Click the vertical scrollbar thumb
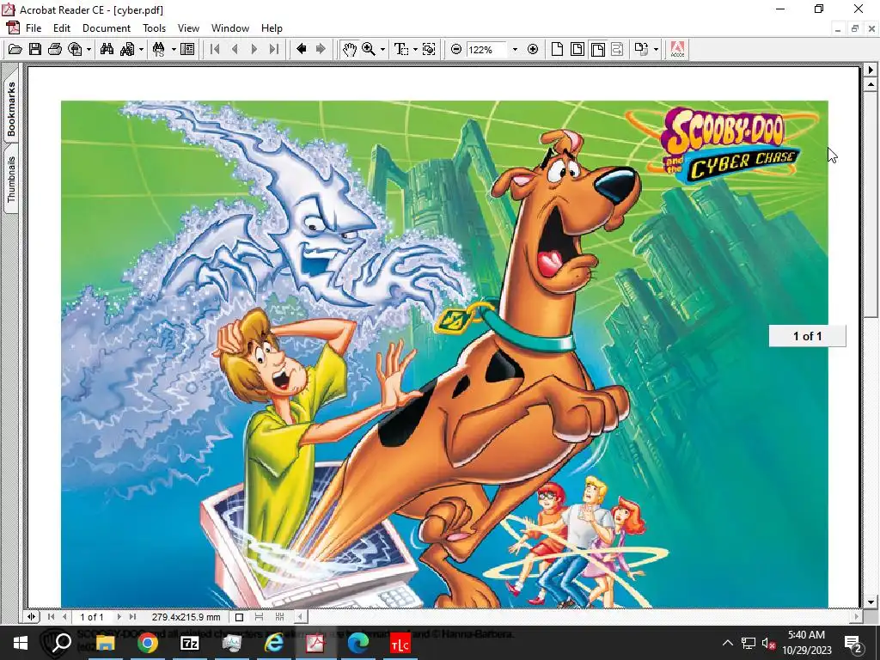 (871, 205)
